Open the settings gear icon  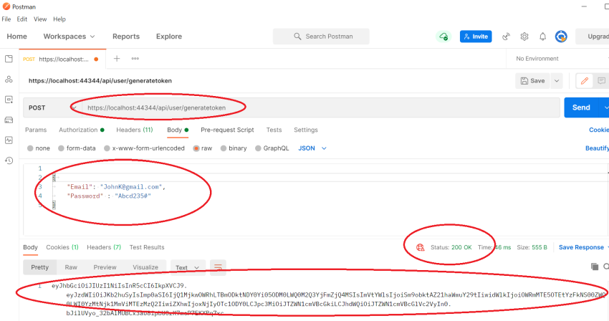(524, 37)
